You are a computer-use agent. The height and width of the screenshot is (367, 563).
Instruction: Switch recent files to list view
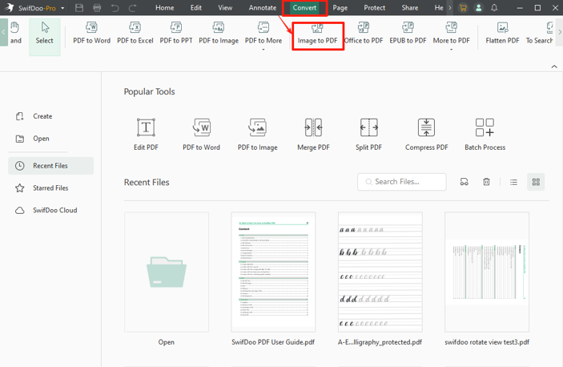click(x=514, y=182)
